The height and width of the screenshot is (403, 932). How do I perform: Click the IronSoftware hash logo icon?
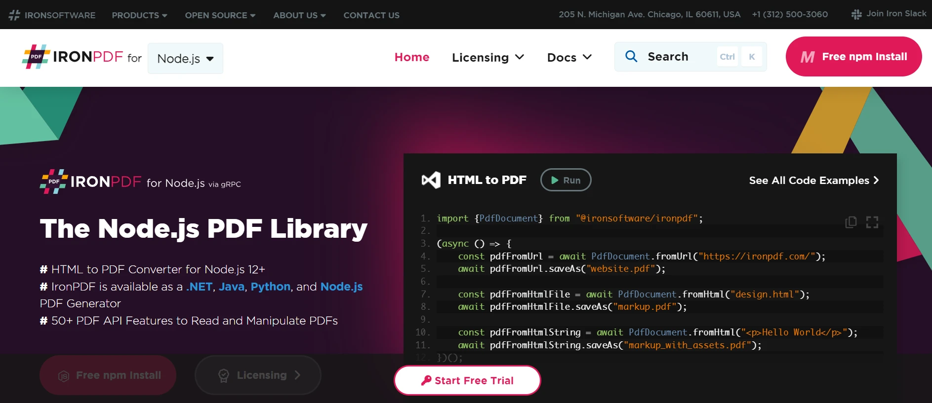(14, 15)
